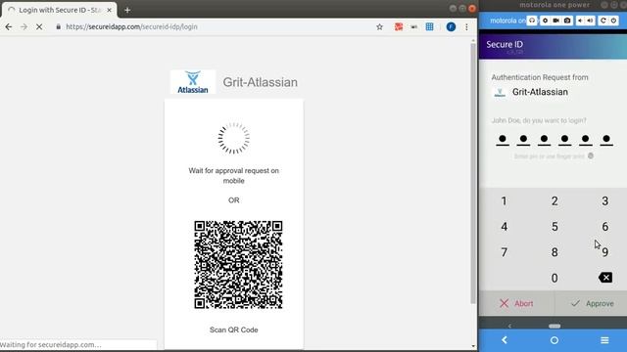Click the Scan QR Code label
Image resolution: width=627 pixels, height=352 pixels.
234,330
